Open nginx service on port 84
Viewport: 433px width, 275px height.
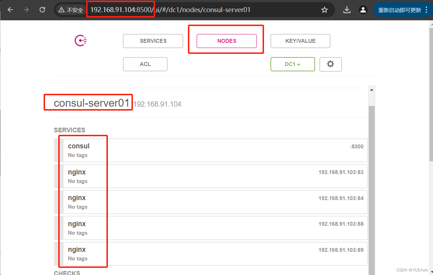click(x=211, y=202)
